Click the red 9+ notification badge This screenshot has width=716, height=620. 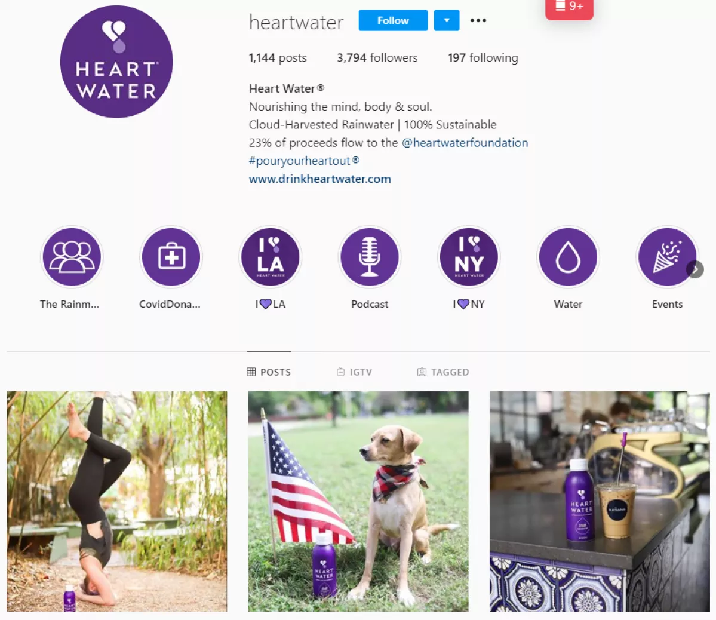pos(569,8)
